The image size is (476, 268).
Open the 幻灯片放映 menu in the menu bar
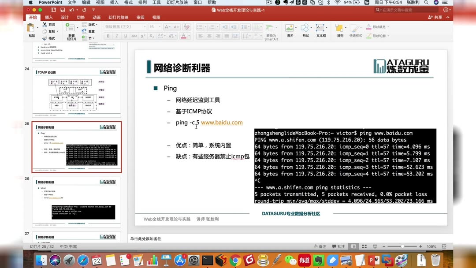coord(178,2)
